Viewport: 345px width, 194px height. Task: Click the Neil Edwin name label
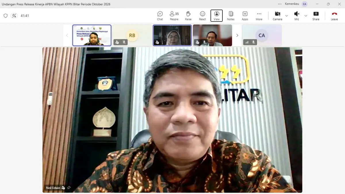53,188
